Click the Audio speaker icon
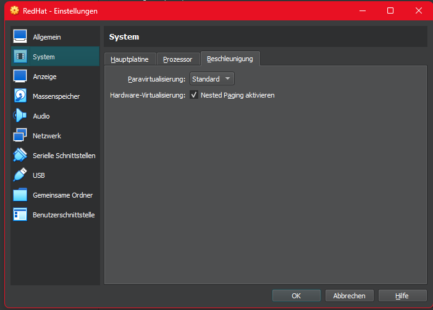Screen dimensions: 433x310 (x=20, y=115)
